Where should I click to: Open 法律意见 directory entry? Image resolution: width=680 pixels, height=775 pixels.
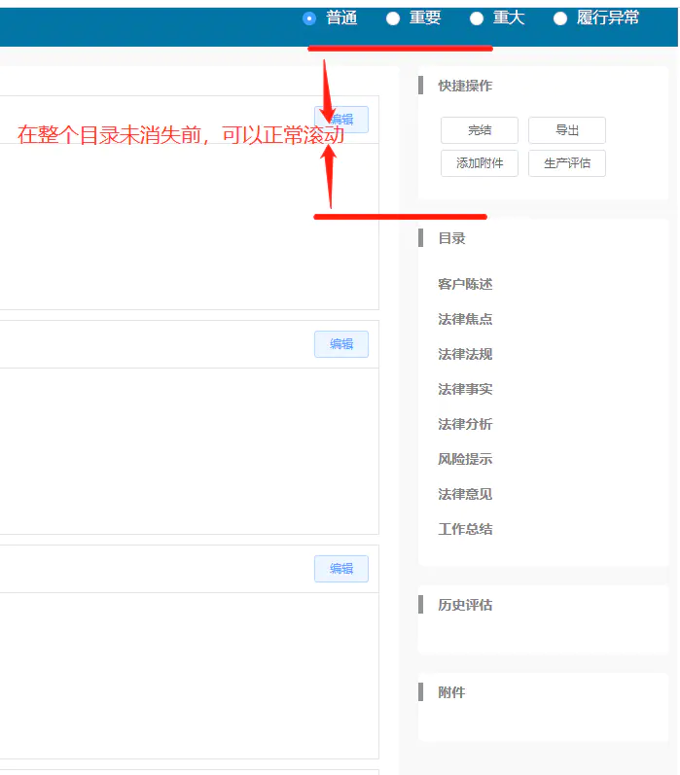click(465, 494)
